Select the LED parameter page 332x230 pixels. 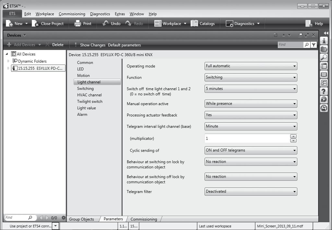click(x=80, y=69)
